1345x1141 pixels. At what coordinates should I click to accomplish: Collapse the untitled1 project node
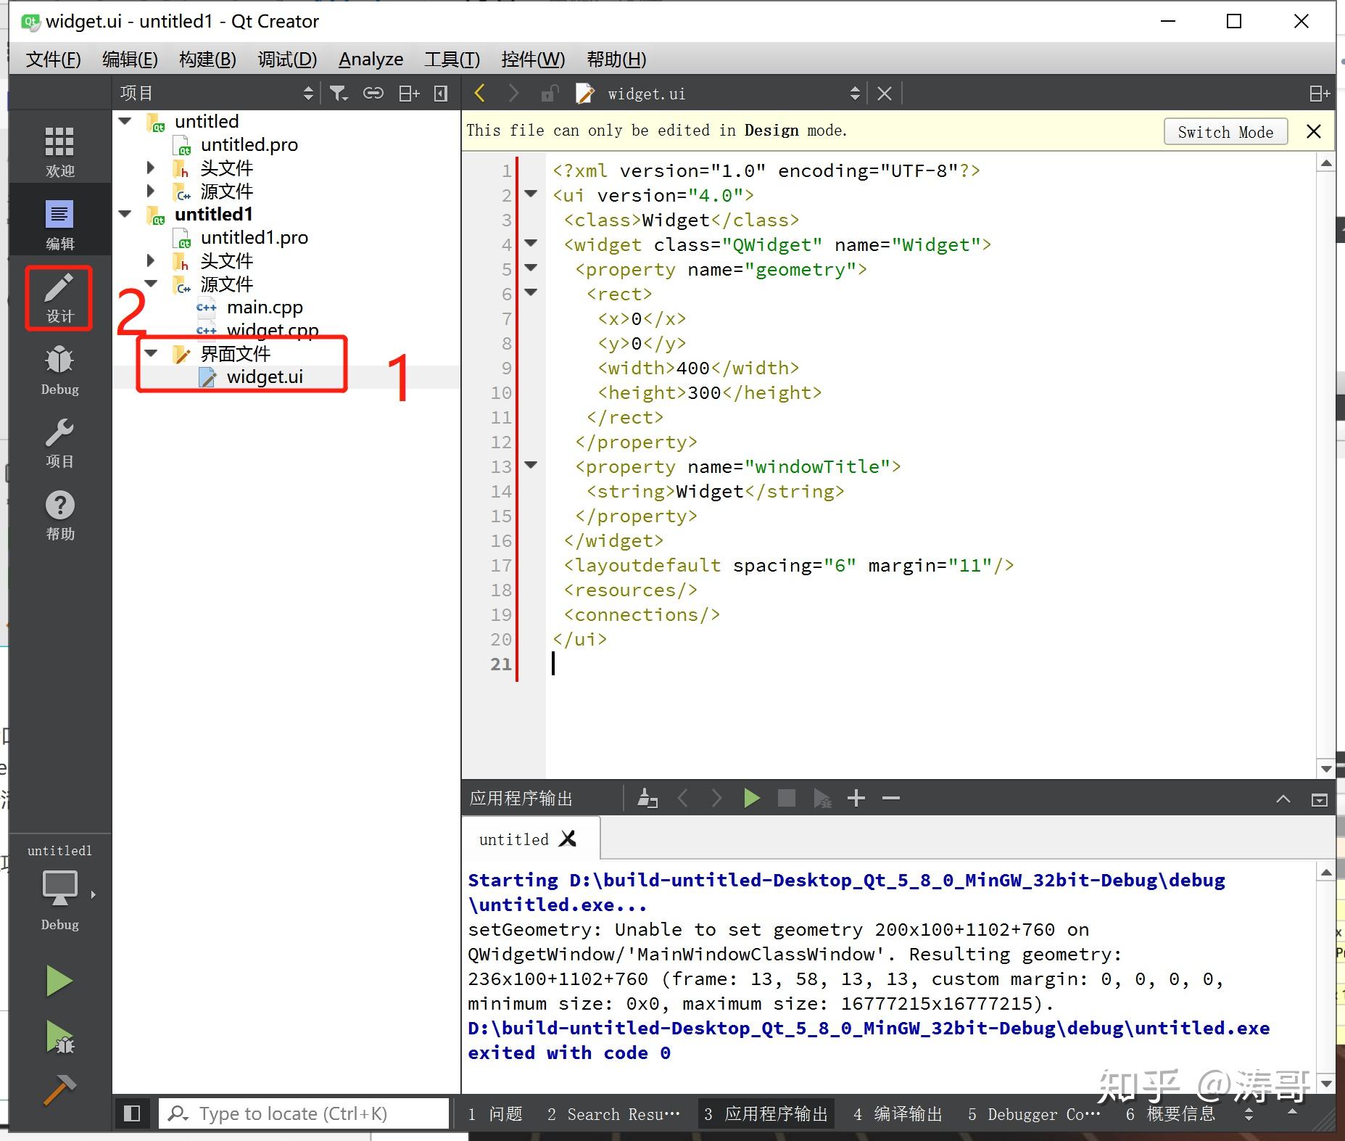click(125, 214)
